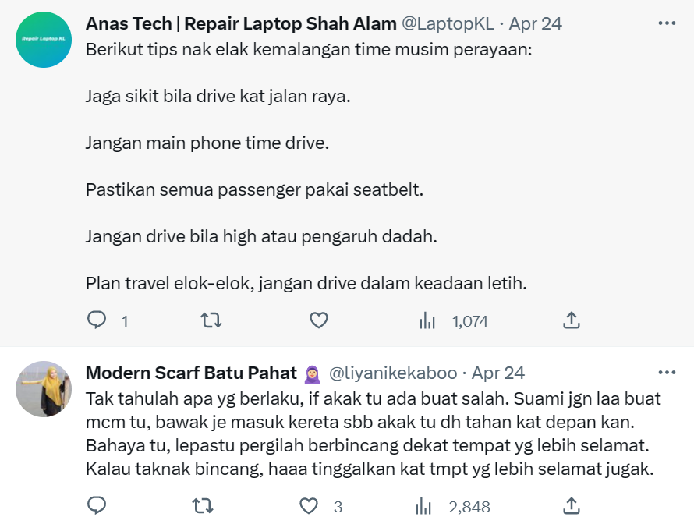Reply to the Anas Tech tweet
This screenshot has width=694, height=531.
(97, 320)
